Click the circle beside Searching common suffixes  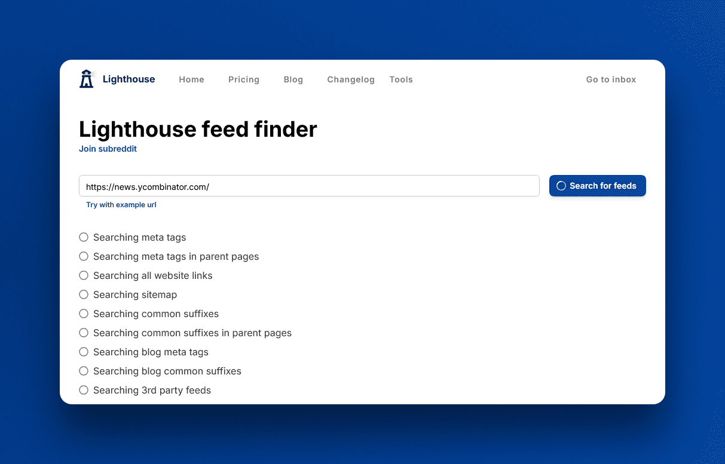(x=84, y=314)
